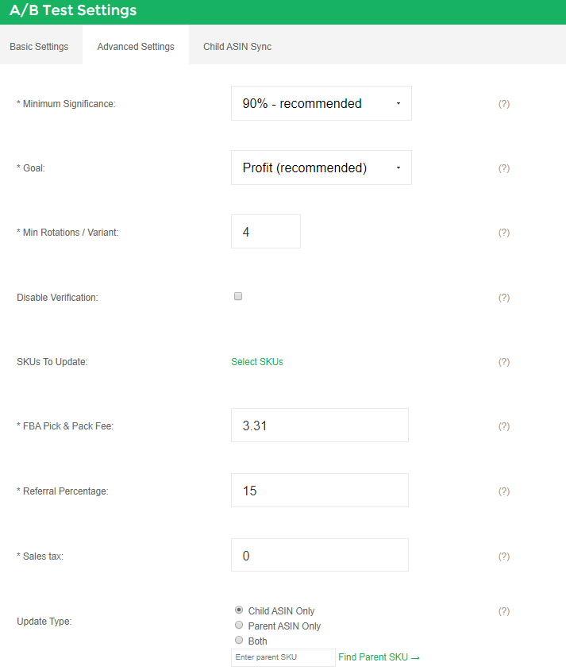Open help for Update Type
Image resolution: width=566 pixels, height=670 pixels.
(503, 611)
